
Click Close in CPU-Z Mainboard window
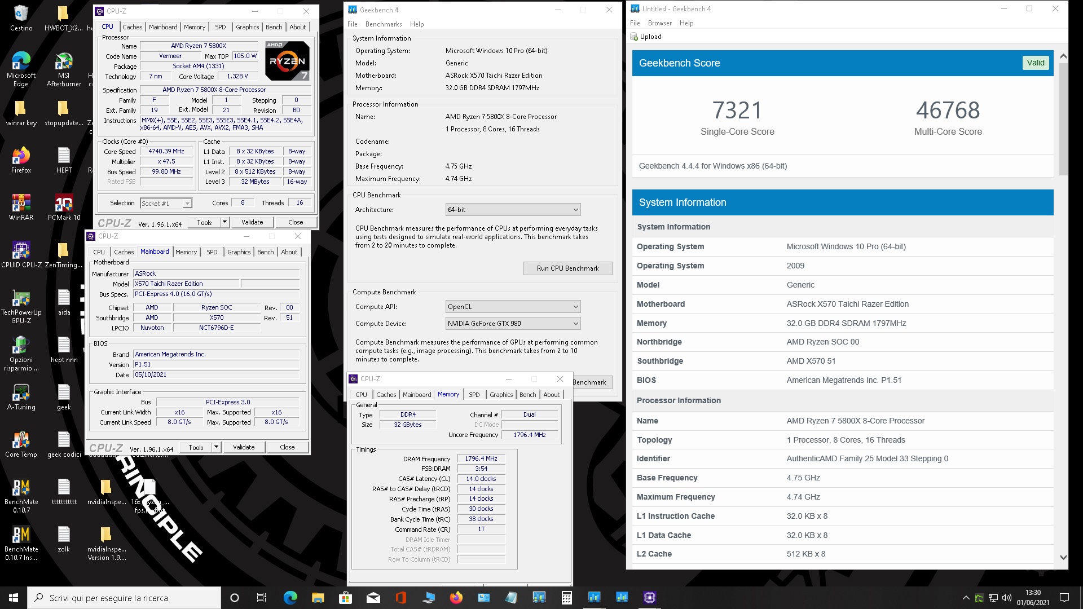[287, 447]
